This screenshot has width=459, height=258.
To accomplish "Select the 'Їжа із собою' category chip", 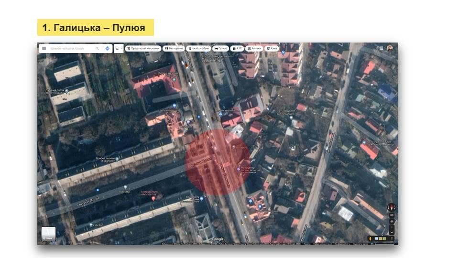I will click(198, 48).
